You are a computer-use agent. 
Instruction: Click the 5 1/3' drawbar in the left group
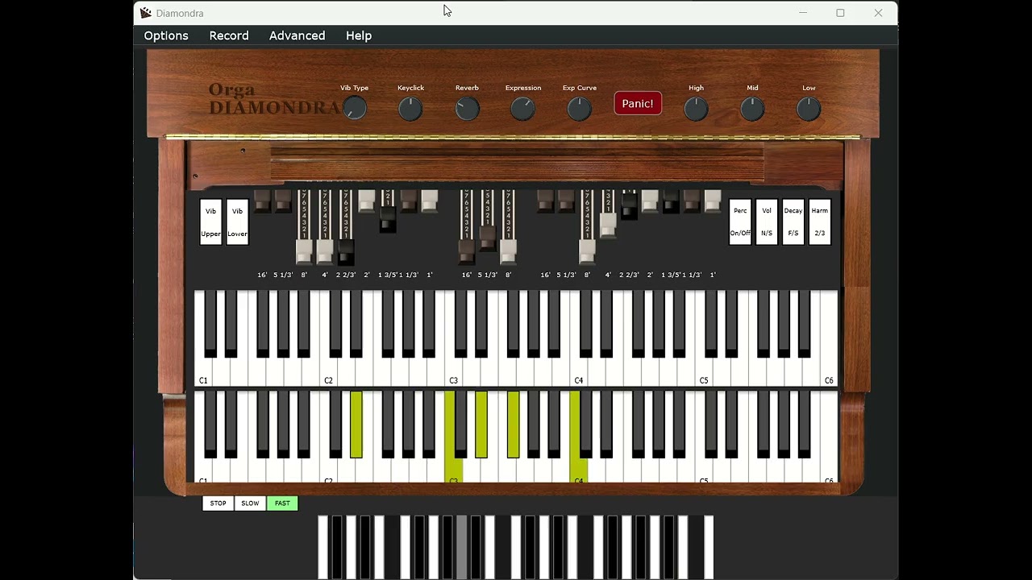(x=283, y=201)
